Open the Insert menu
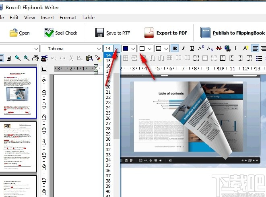 [x=47, y=17]
